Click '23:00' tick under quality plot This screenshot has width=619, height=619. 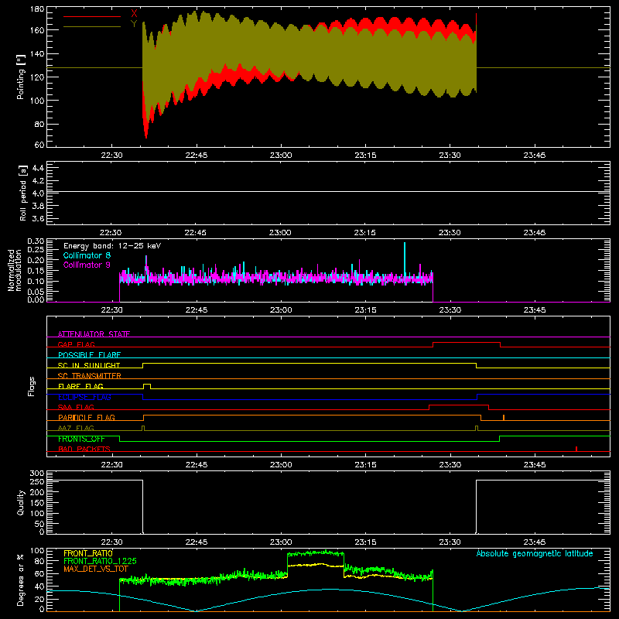point(281,542)
